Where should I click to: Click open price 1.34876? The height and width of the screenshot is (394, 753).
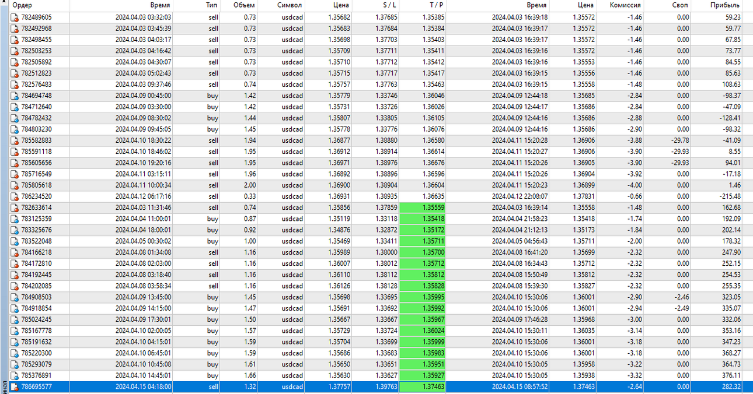[339, 230]
